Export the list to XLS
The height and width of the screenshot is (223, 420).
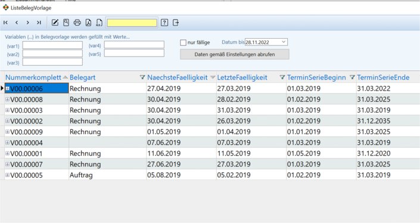[x=99, y=23]
